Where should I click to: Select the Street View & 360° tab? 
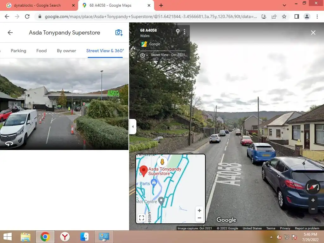click(x=105, y=51)
